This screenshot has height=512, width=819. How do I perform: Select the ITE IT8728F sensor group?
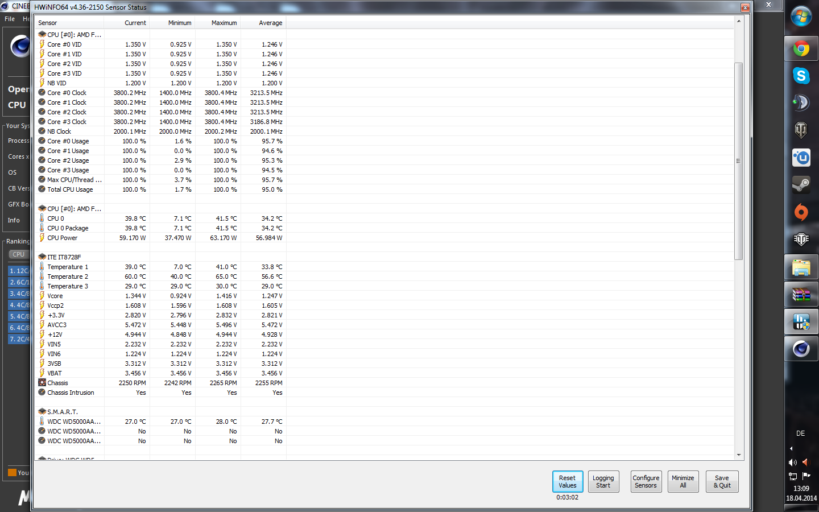point(160,257)
